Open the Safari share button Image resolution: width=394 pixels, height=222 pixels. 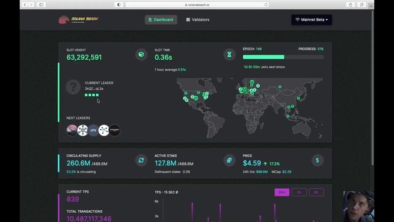[x=350, y=4]
